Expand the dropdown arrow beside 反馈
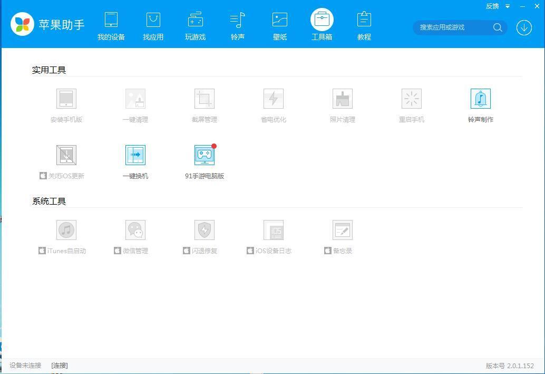Screen dimensions: 545x374 (x=508, y=6)
